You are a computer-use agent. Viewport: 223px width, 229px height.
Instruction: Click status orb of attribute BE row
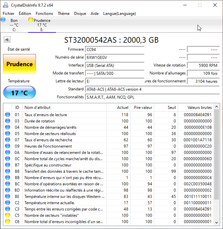click(x=8, y=196)
